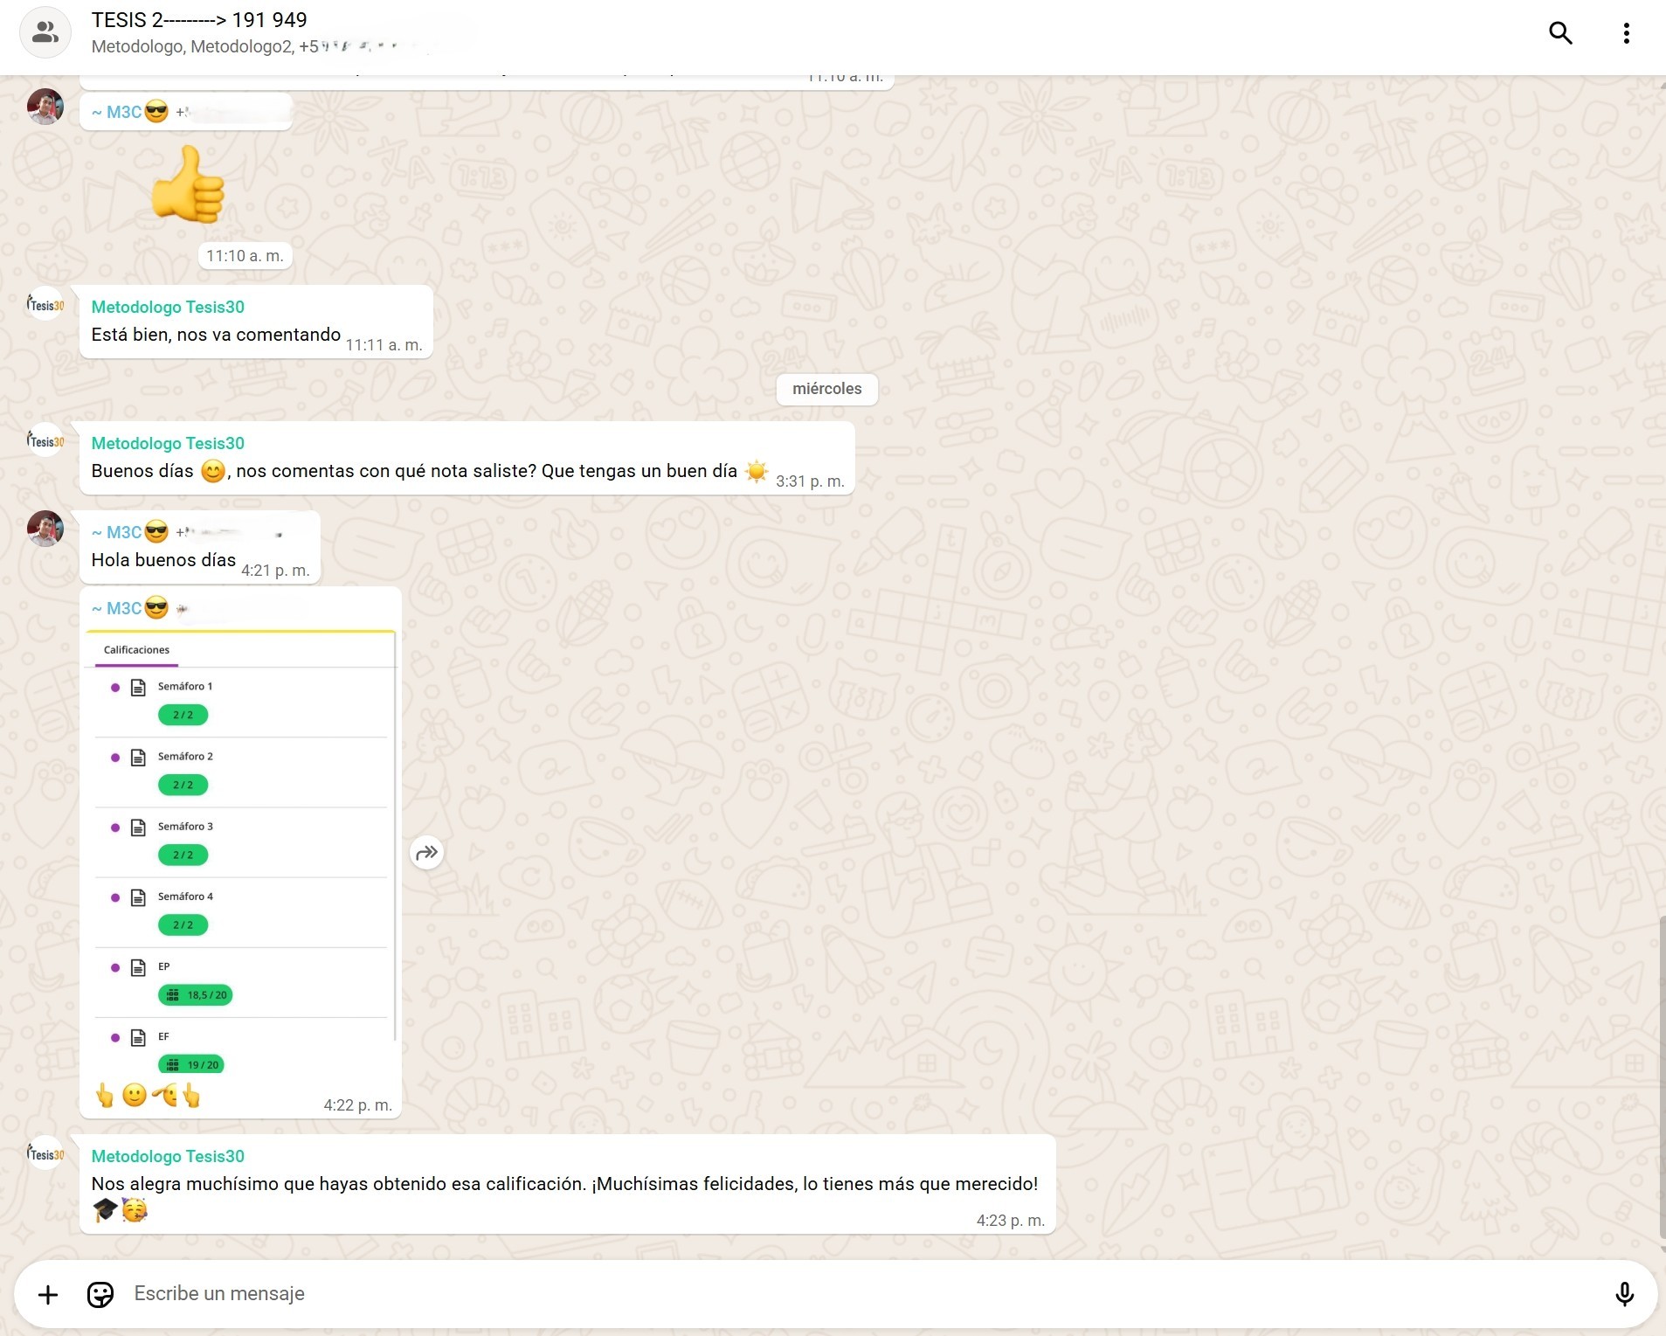Viewport: 1666px width, 1336px height.
Task: Click the 'miércoles' date separator
Action: click(827, 389)
